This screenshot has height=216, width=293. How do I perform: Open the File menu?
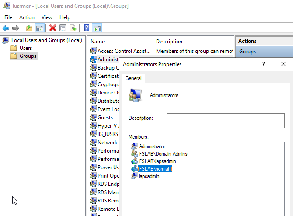pyautogui.click(x=8, y=17)
